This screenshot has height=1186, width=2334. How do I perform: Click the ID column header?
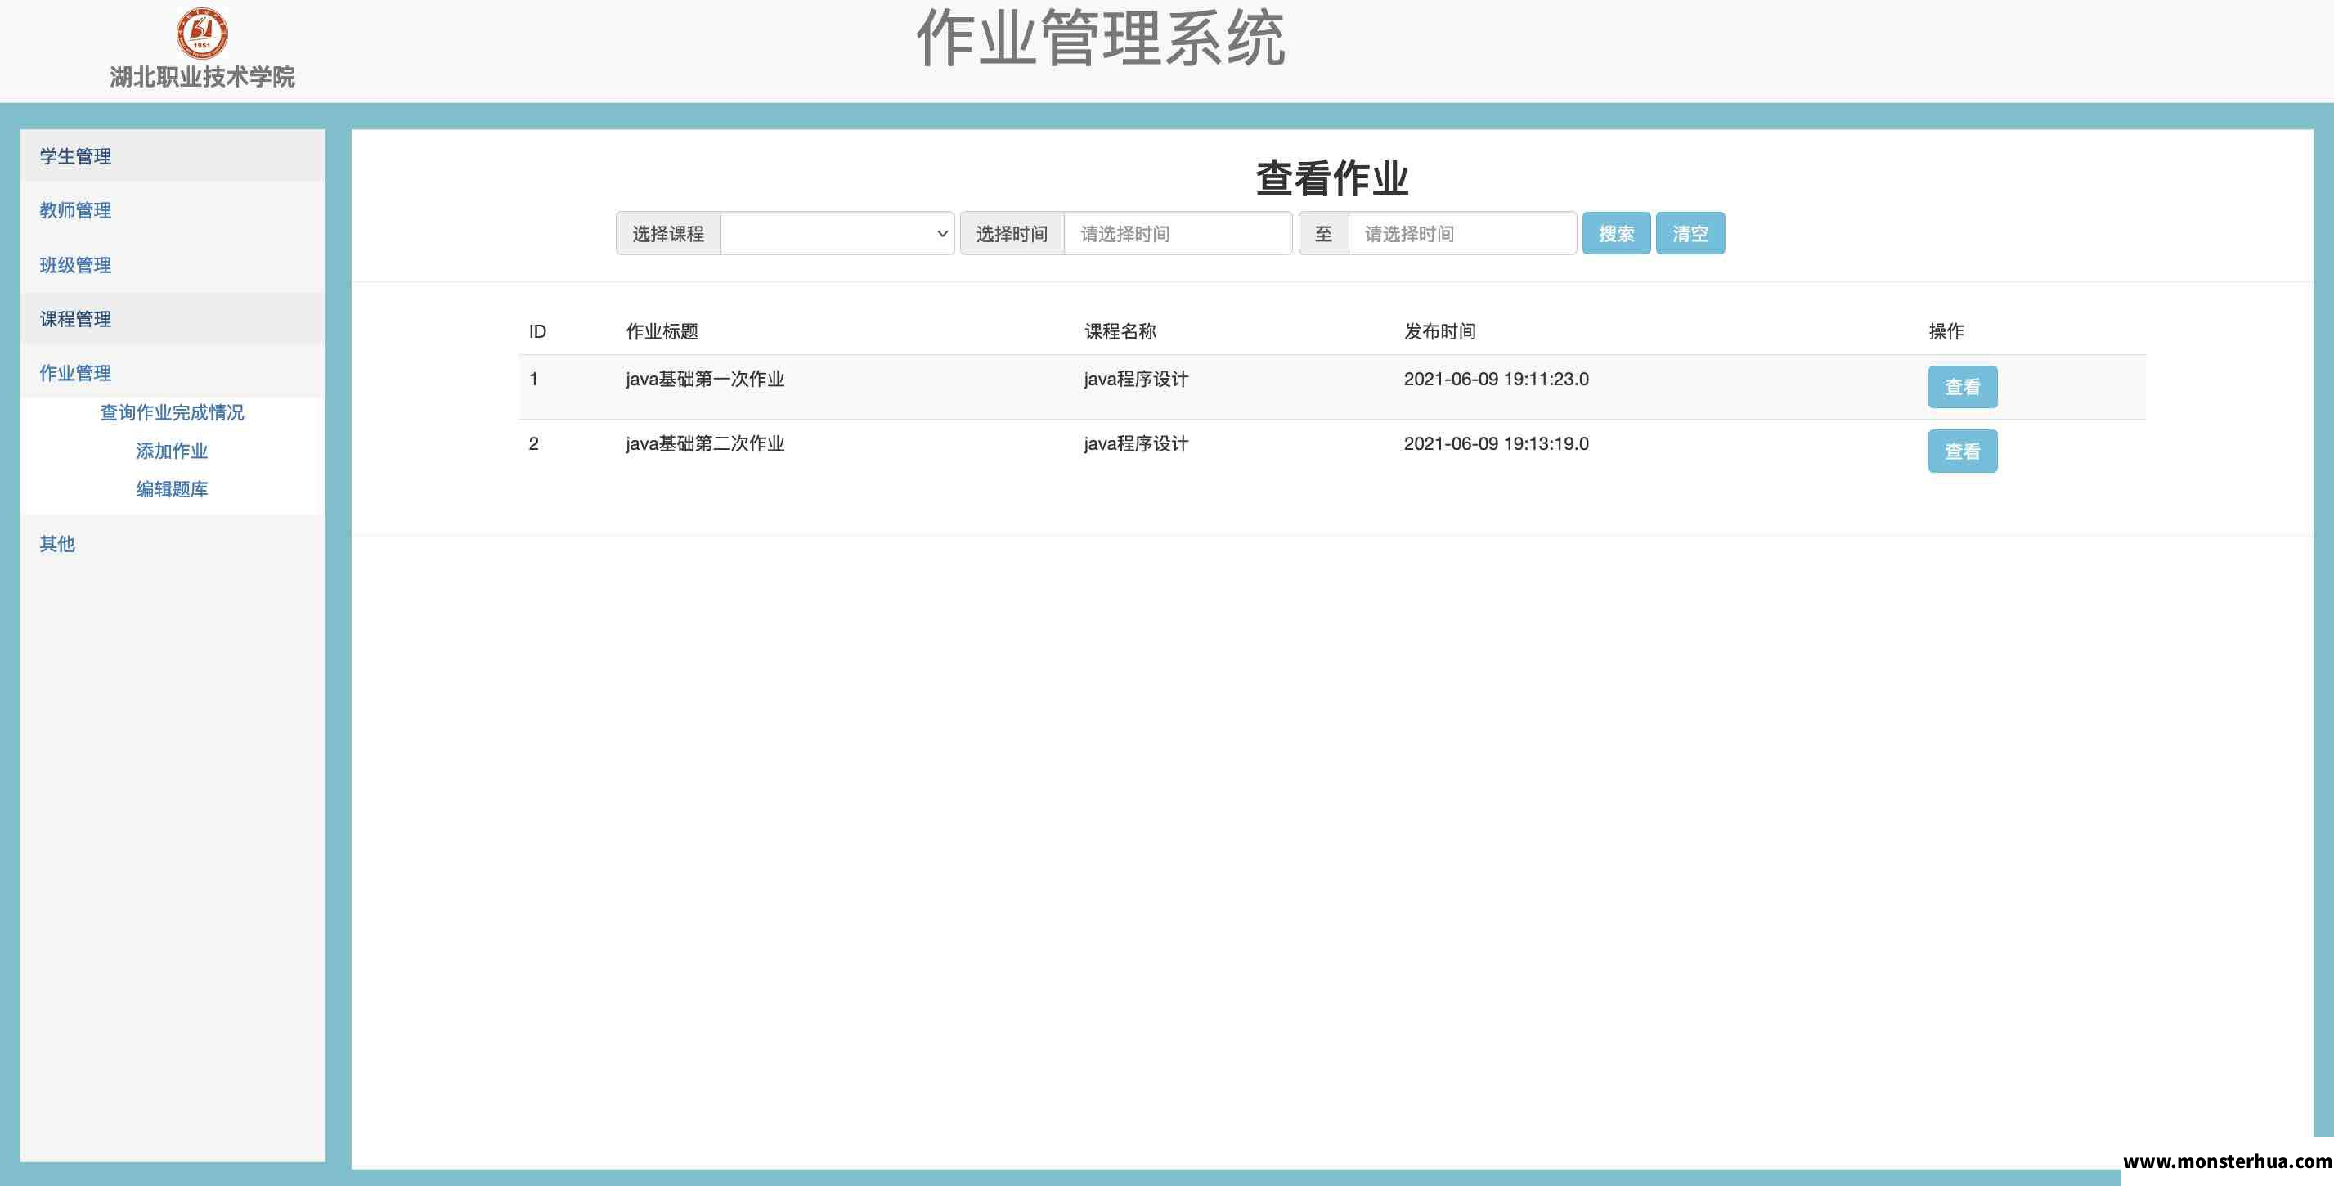tap(537, 331)
